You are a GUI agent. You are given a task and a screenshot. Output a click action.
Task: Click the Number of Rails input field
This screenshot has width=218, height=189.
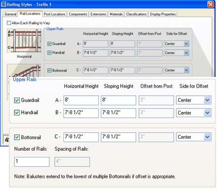pos(31,162)
